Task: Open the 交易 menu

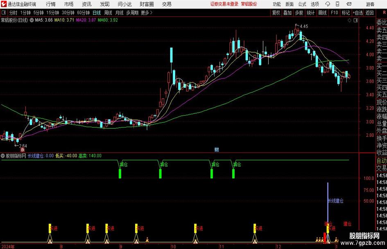Action: pos(167,4)
